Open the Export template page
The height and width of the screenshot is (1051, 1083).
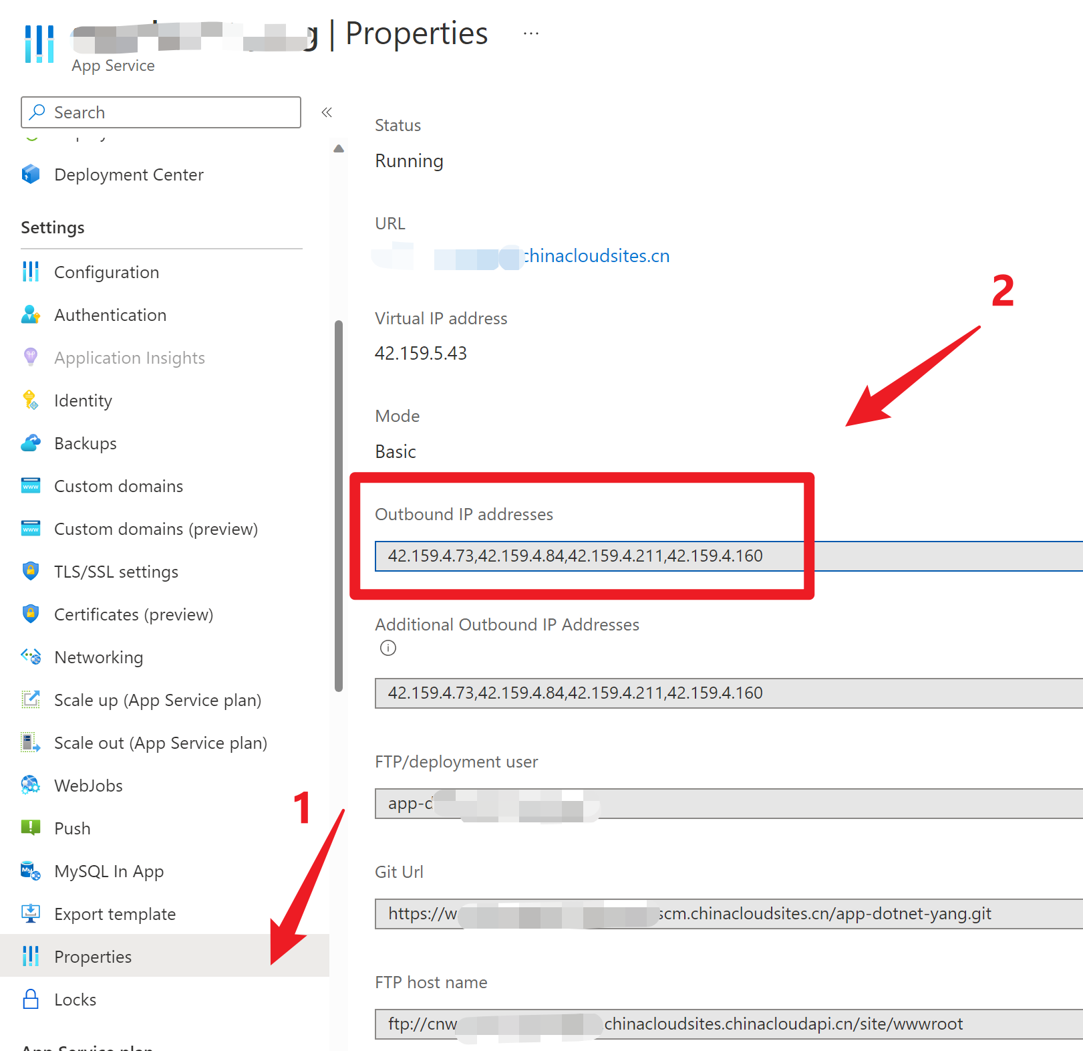coord(115,914)
